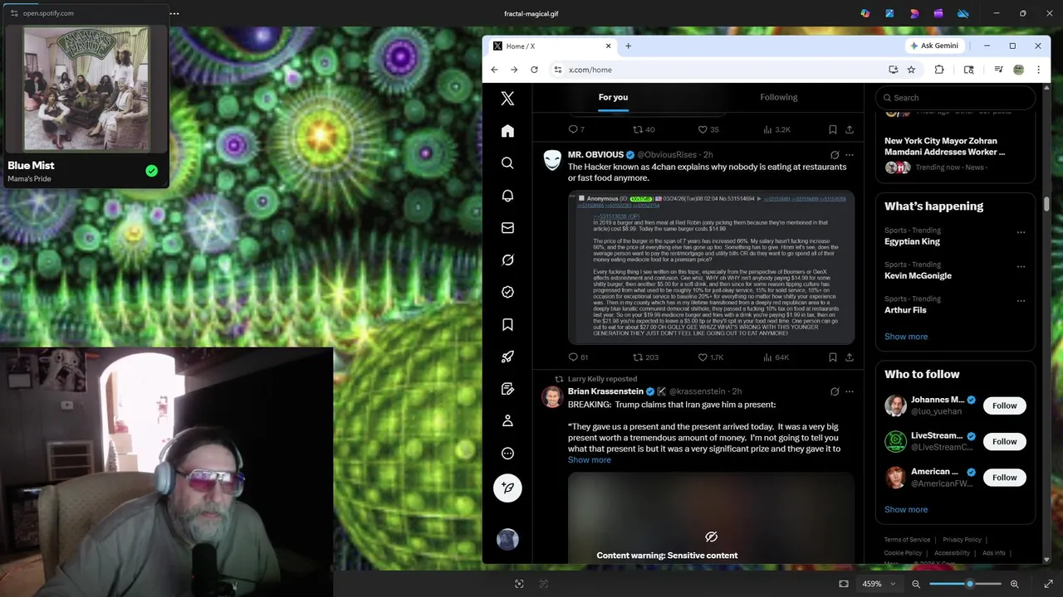Viewport: 1063px width, 597px height.
Task: Open Grok icon in X sidebar
Action: [x=507, y=260]
